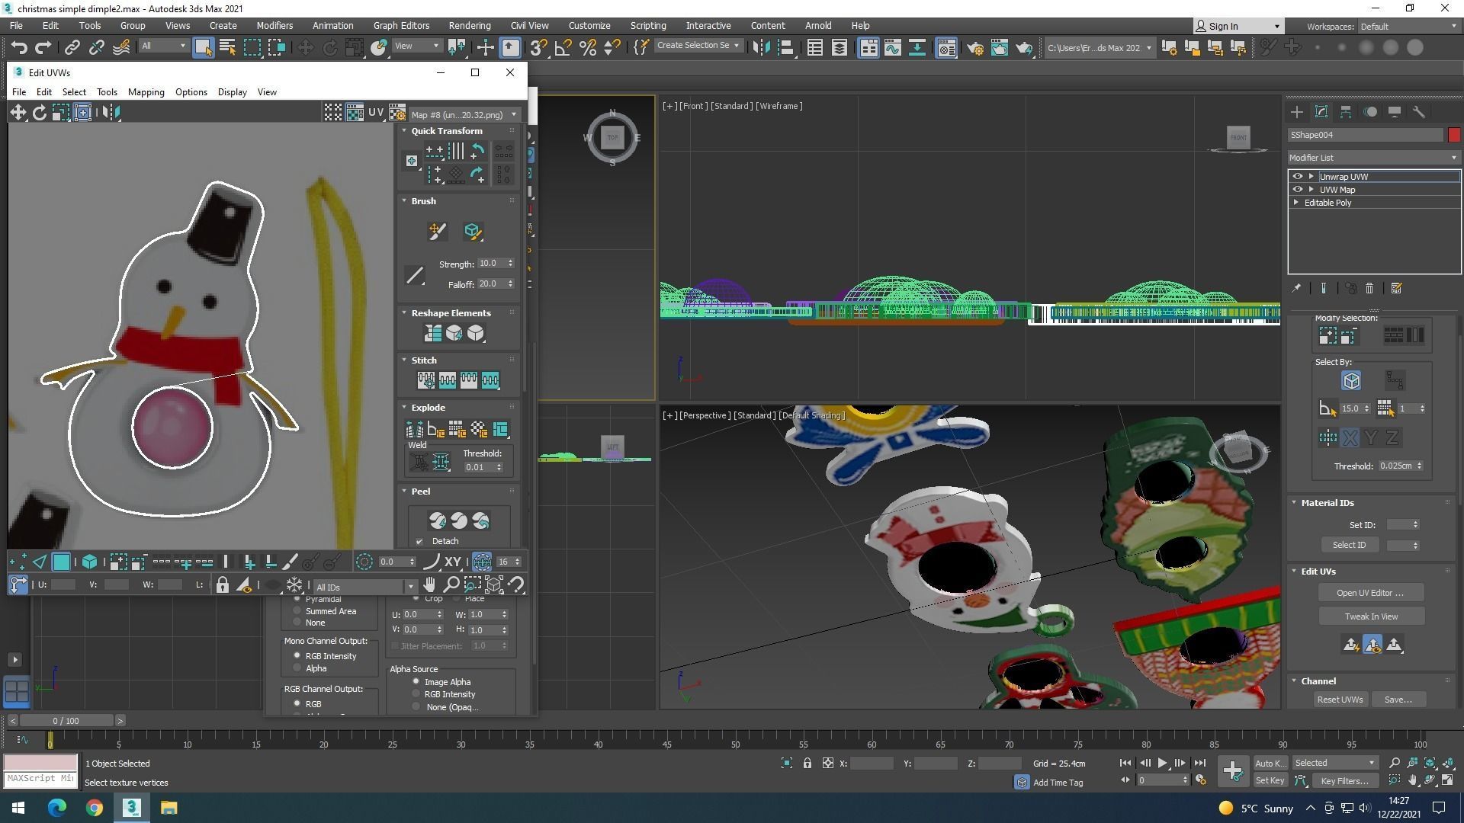Click Freeform Mode icon in Edit UVWs toolbar
The height and width of the screenshot is (823, 1464).
pyautogui.click(x=82, y=113)
